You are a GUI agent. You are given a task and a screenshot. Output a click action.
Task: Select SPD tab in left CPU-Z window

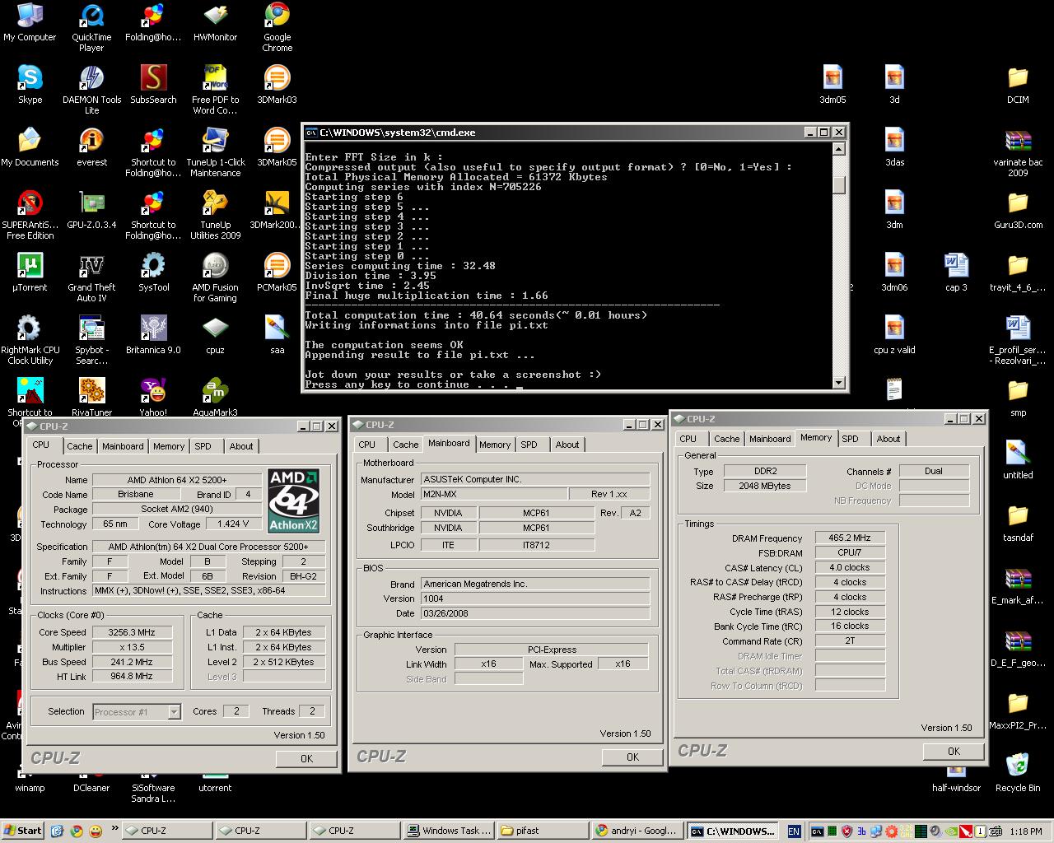click(203, 446)
